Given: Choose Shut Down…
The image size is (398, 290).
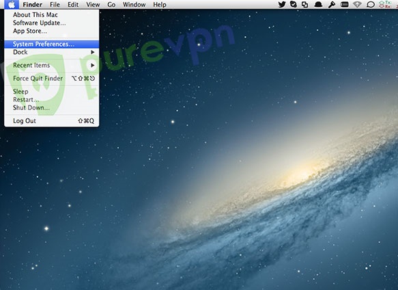Looking at the screenshot, I should click(51, 107).
